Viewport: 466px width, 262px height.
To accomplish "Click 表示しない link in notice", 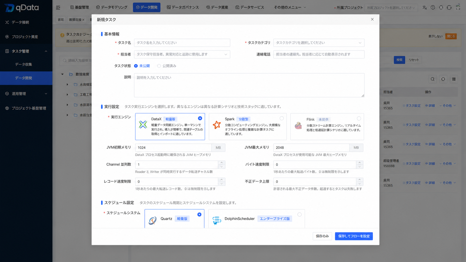I will click(435, 36).
